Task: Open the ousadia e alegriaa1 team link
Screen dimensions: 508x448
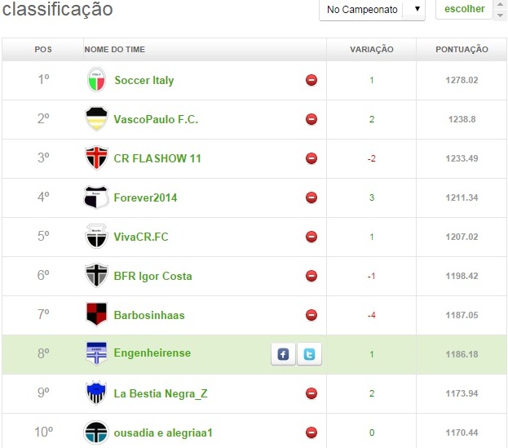Action: pos(163,432)
